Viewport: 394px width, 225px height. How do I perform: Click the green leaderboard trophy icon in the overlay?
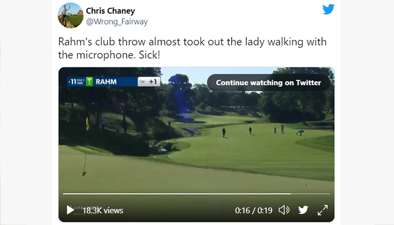pyautogui.click(x=89, y=81)
